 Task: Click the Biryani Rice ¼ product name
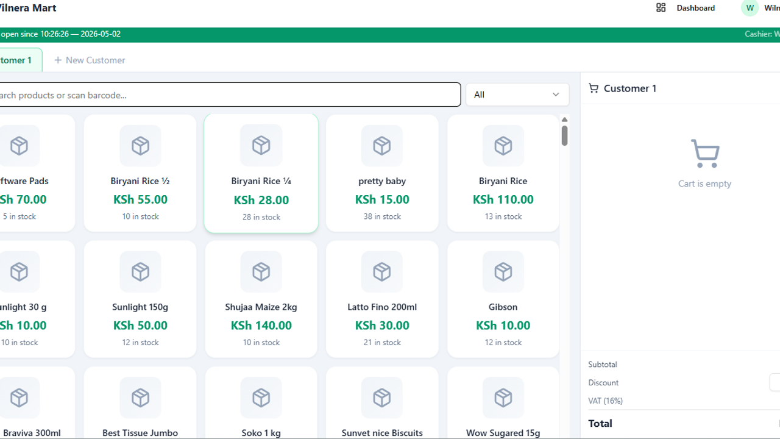pos(261,181)
